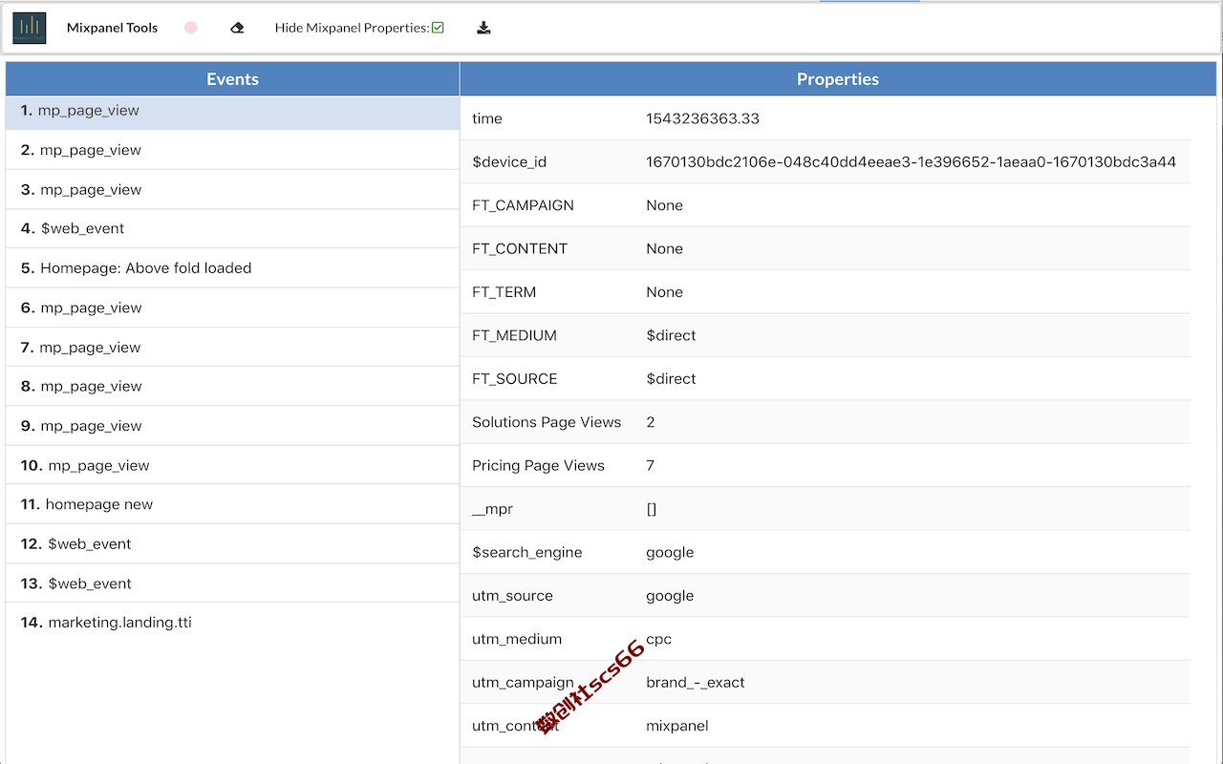This screenshot has height=764, width=1223.
Task: Click the utm_medium property name
Action: pos(517,639)
